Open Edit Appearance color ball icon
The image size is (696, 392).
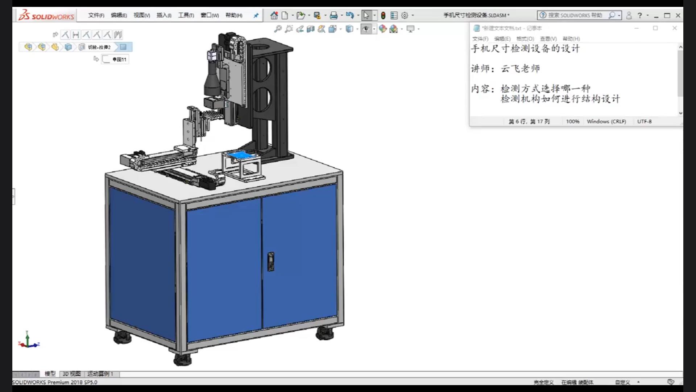[x=383, y=29]
